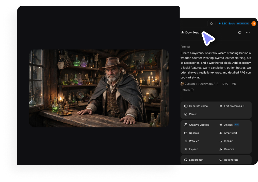Apply Creative upscale to image
This screenshot has width=258, height=182.
(197, 125)
